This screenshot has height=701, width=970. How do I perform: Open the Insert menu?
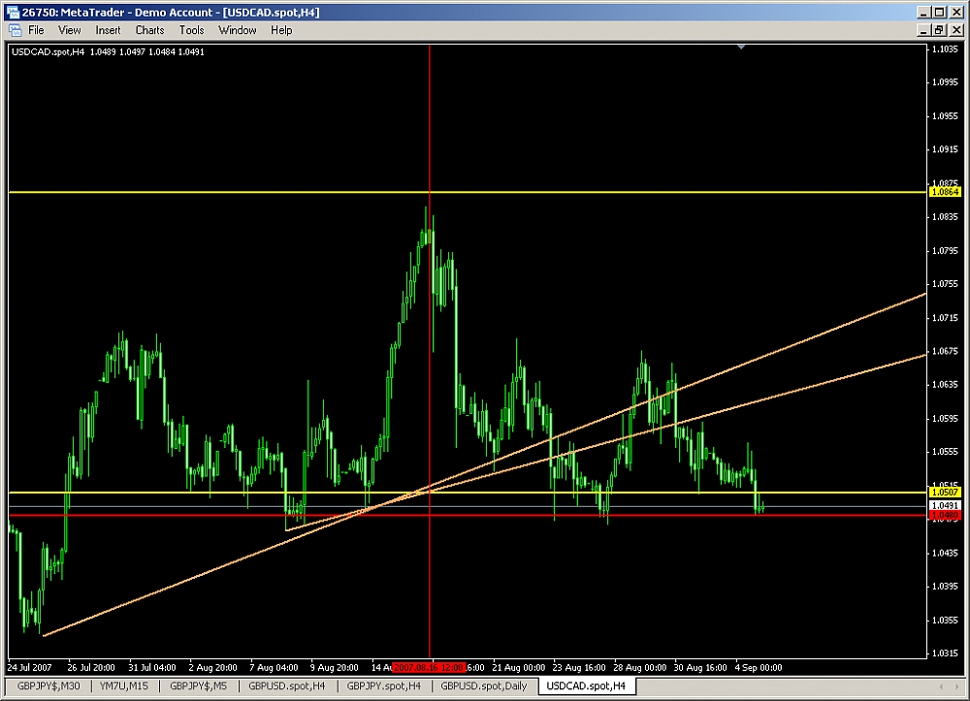click(108, 30)
